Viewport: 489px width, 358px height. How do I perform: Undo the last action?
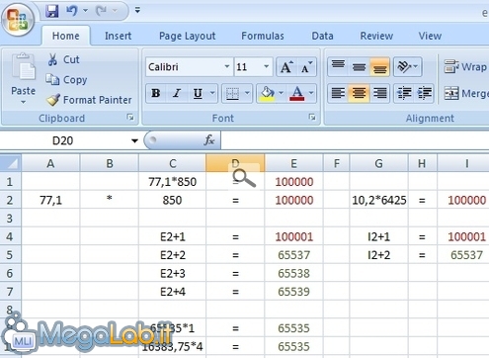point(71,11)
